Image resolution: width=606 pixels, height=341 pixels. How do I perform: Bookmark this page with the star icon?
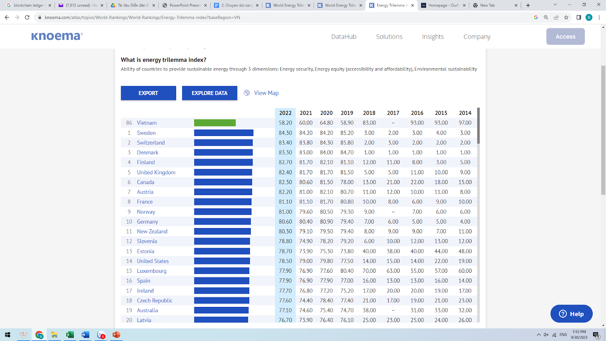[x=566, y=17]
